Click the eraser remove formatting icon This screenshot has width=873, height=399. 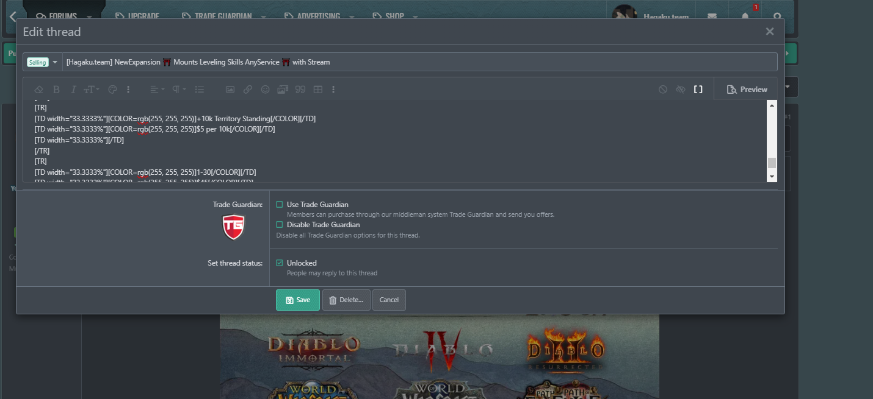click(x=39, y=90)
